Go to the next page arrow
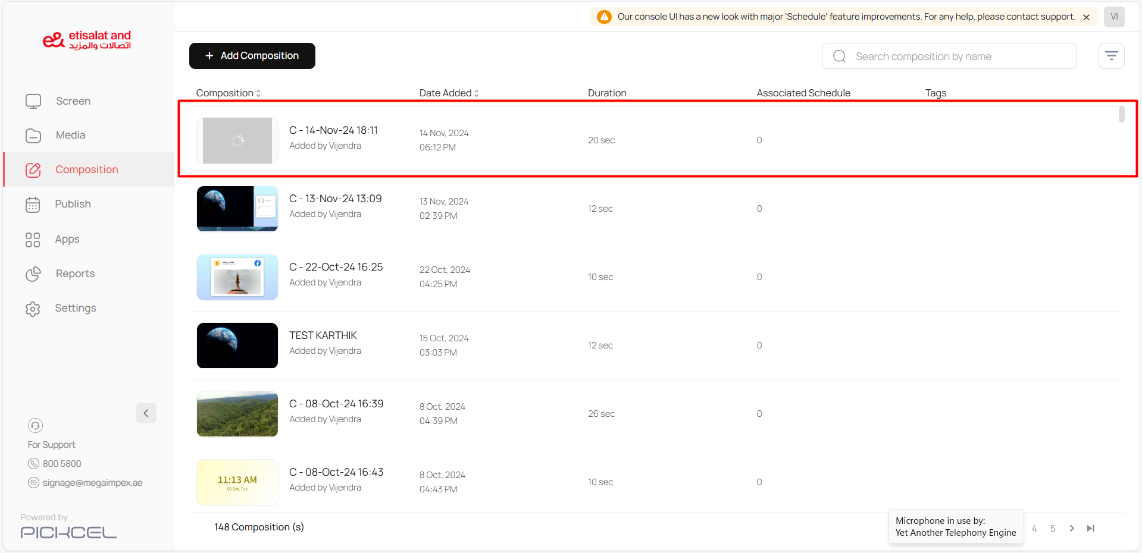 (1072, 528)
